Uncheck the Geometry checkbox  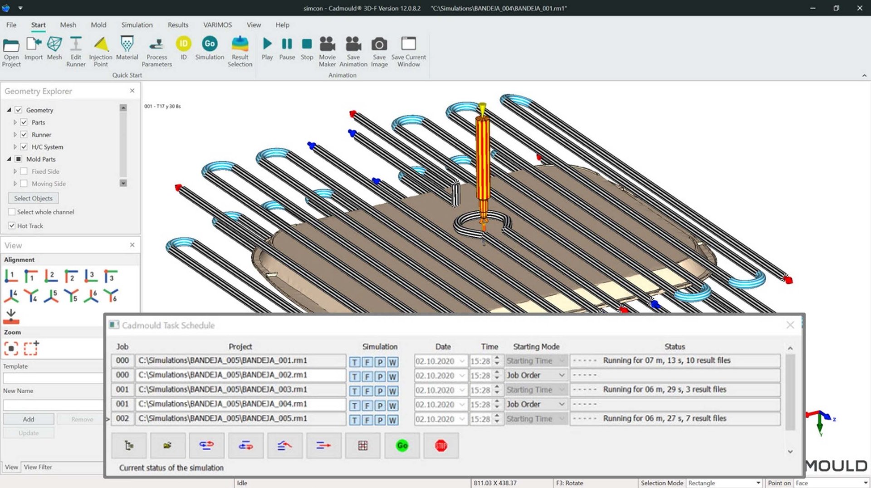tap(19, 110)
